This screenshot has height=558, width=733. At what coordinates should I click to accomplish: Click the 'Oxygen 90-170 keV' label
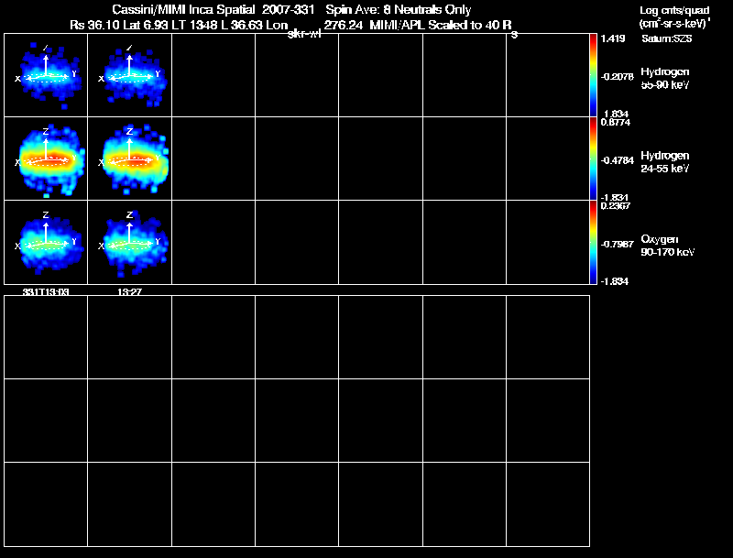pos(668,246)
